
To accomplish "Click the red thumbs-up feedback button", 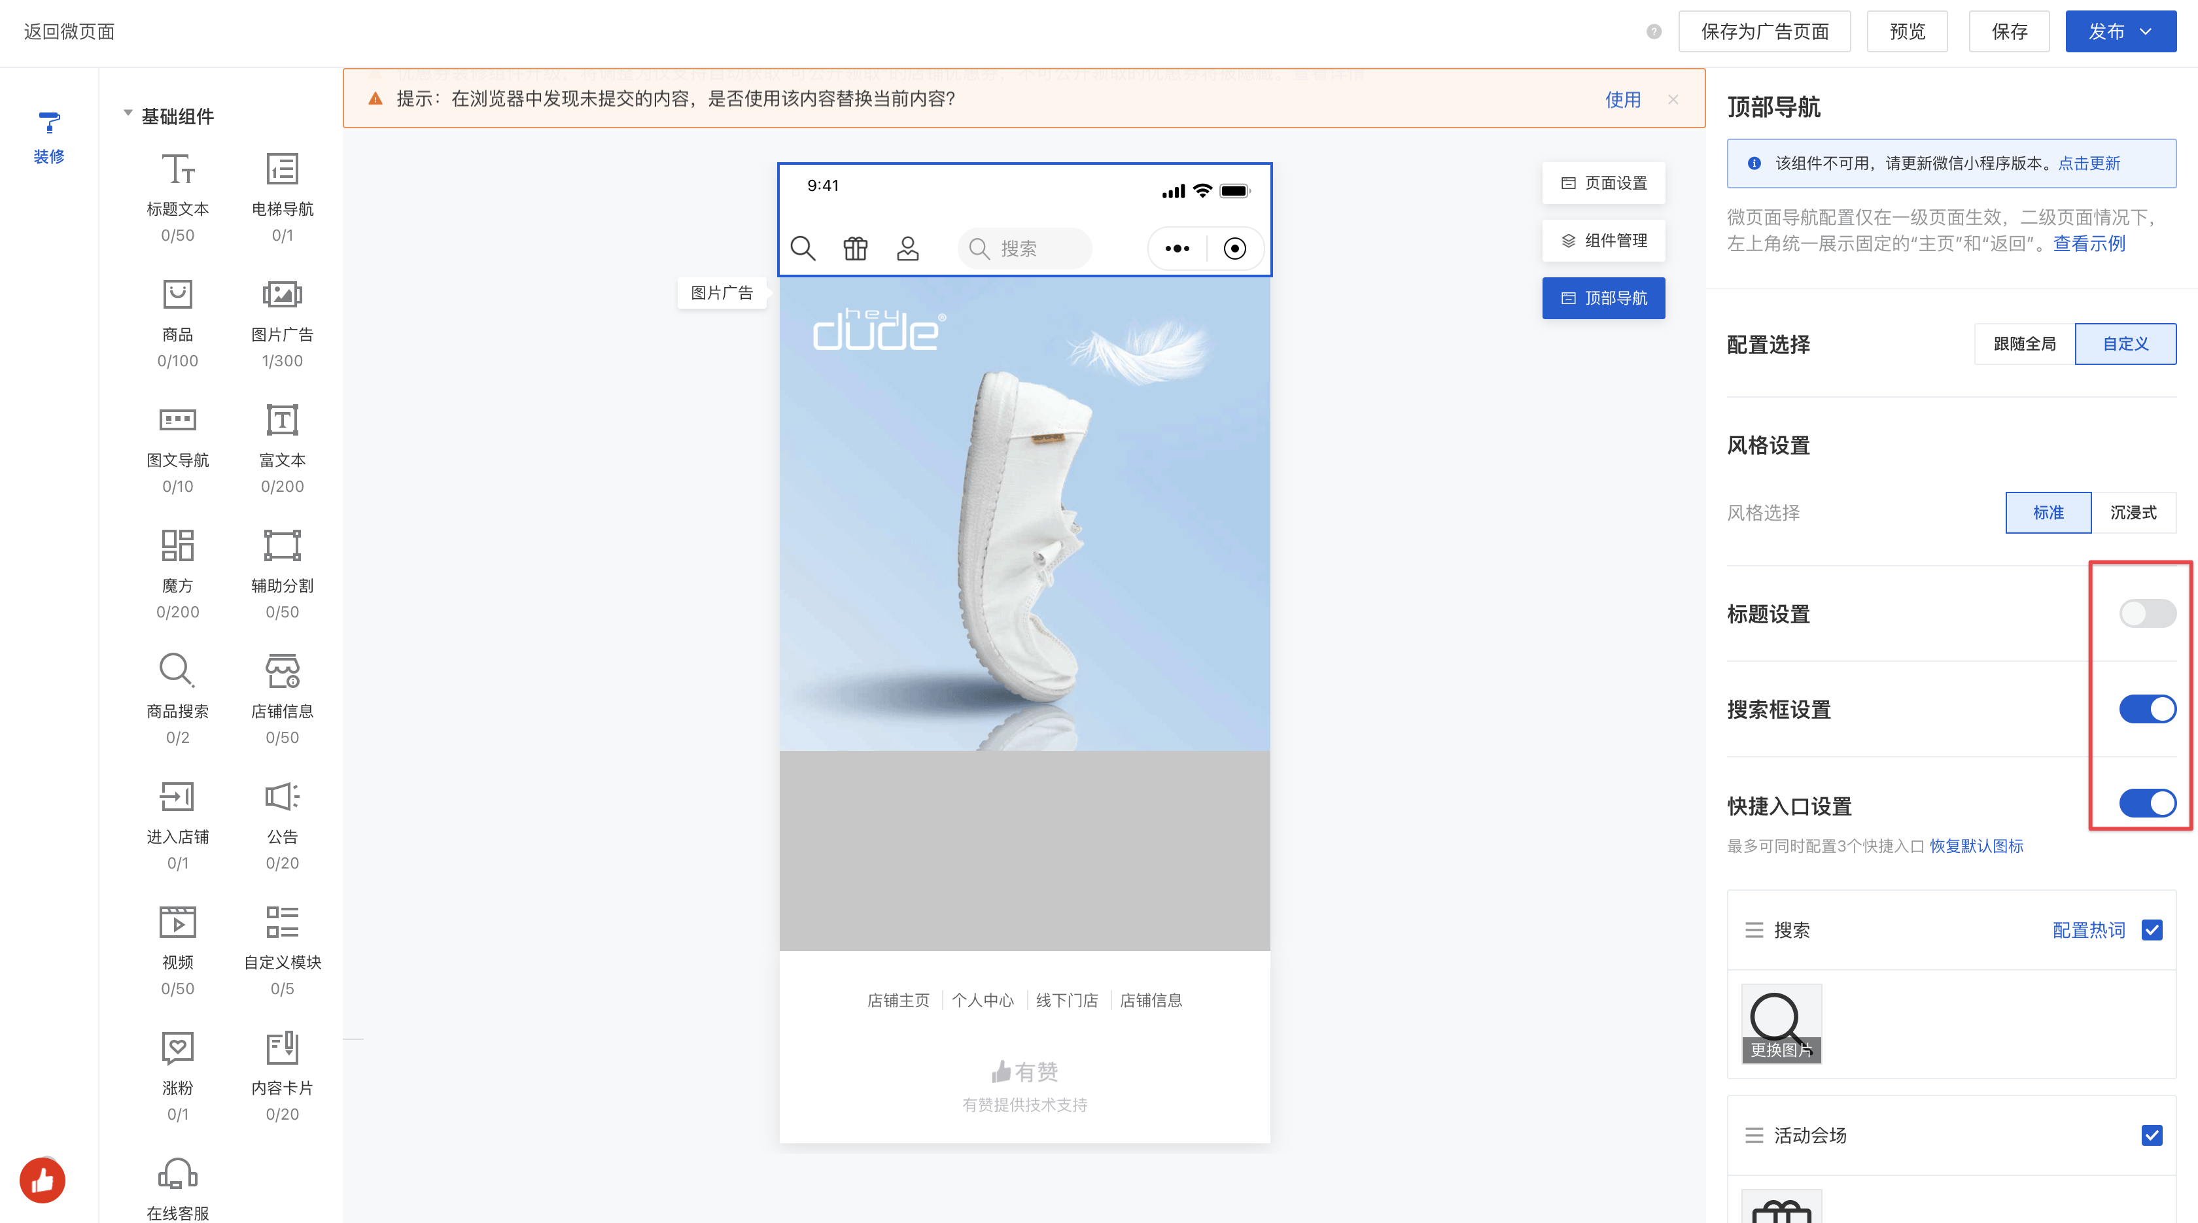I will tap(43, 1180).
